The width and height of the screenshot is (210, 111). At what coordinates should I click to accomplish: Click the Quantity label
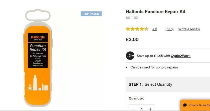tap(136, 98)
